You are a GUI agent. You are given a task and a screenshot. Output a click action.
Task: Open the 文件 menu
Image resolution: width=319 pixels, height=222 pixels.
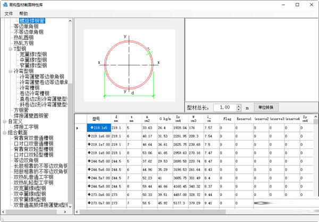(x=9, y=13)
